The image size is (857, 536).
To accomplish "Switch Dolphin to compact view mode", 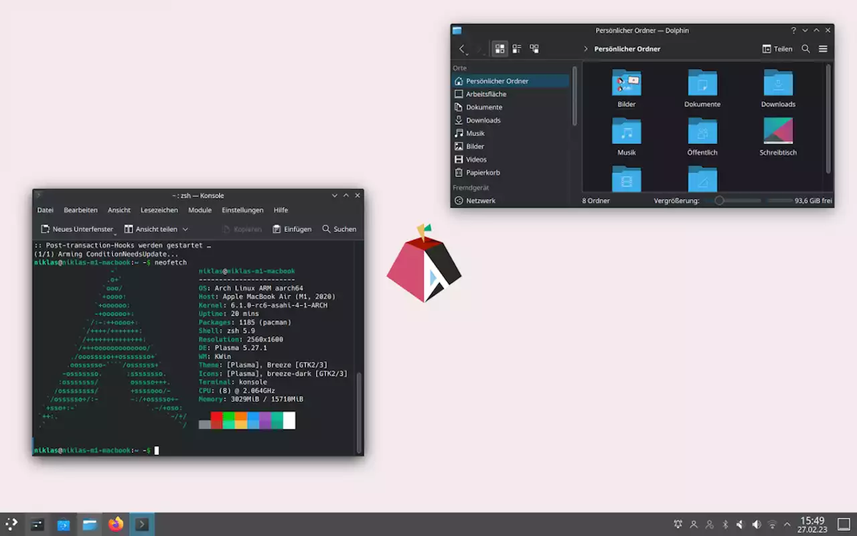I will (x=517, y=49).
